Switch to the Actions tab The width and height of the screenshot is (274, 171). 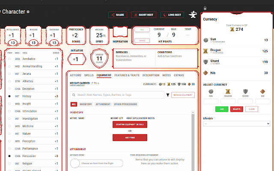tap(75, 75)
